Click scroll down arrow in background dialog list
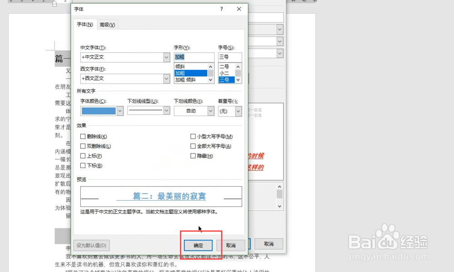Image resolution: width=454 pixels, height=272 pixels. (x=279, y=206)
